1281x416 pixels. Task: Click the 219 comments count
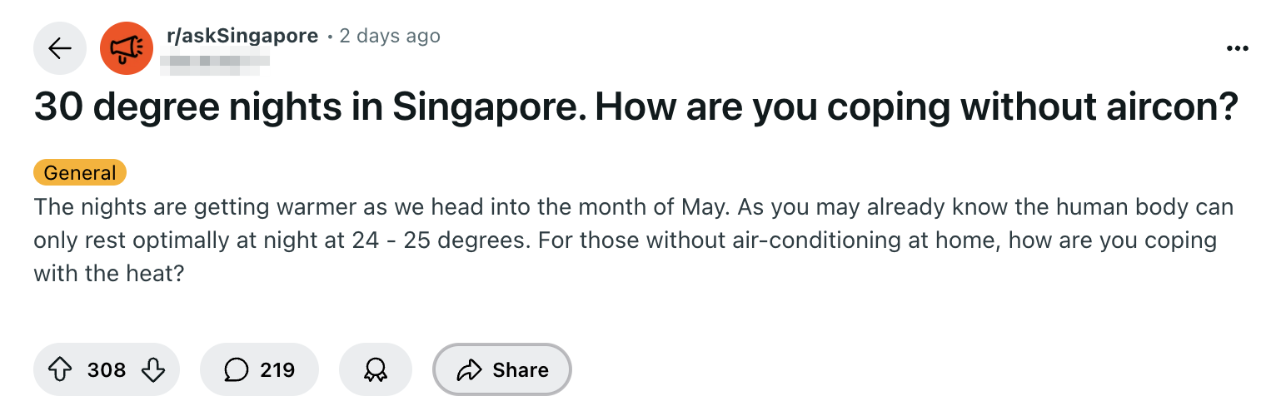click(277, 369)
